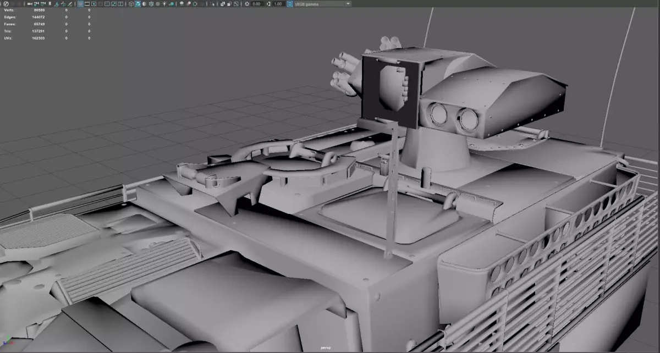Open the Grease Pencil tool icon

pyautogui.click(x=70, y=3)
